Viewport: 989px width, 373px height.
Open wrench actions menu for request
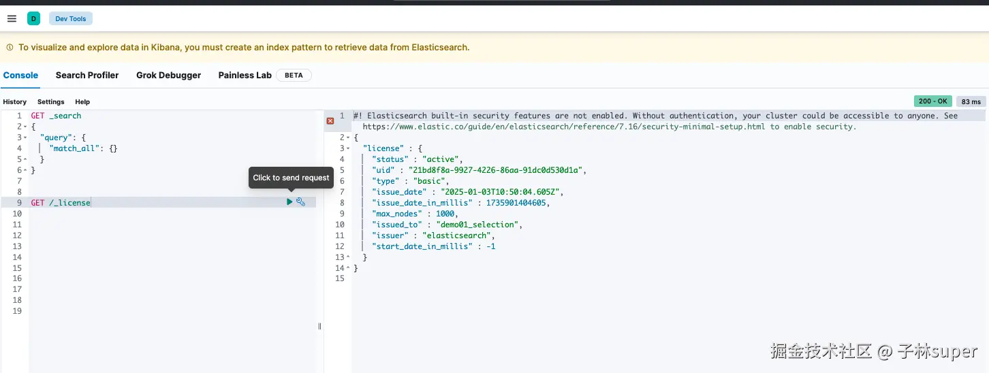point(300,202)
